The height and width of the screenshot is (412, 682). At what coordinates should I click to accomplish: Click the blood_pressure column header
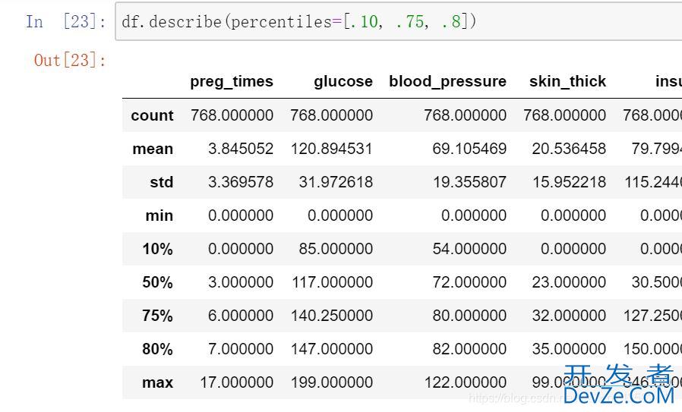(447, 81)
